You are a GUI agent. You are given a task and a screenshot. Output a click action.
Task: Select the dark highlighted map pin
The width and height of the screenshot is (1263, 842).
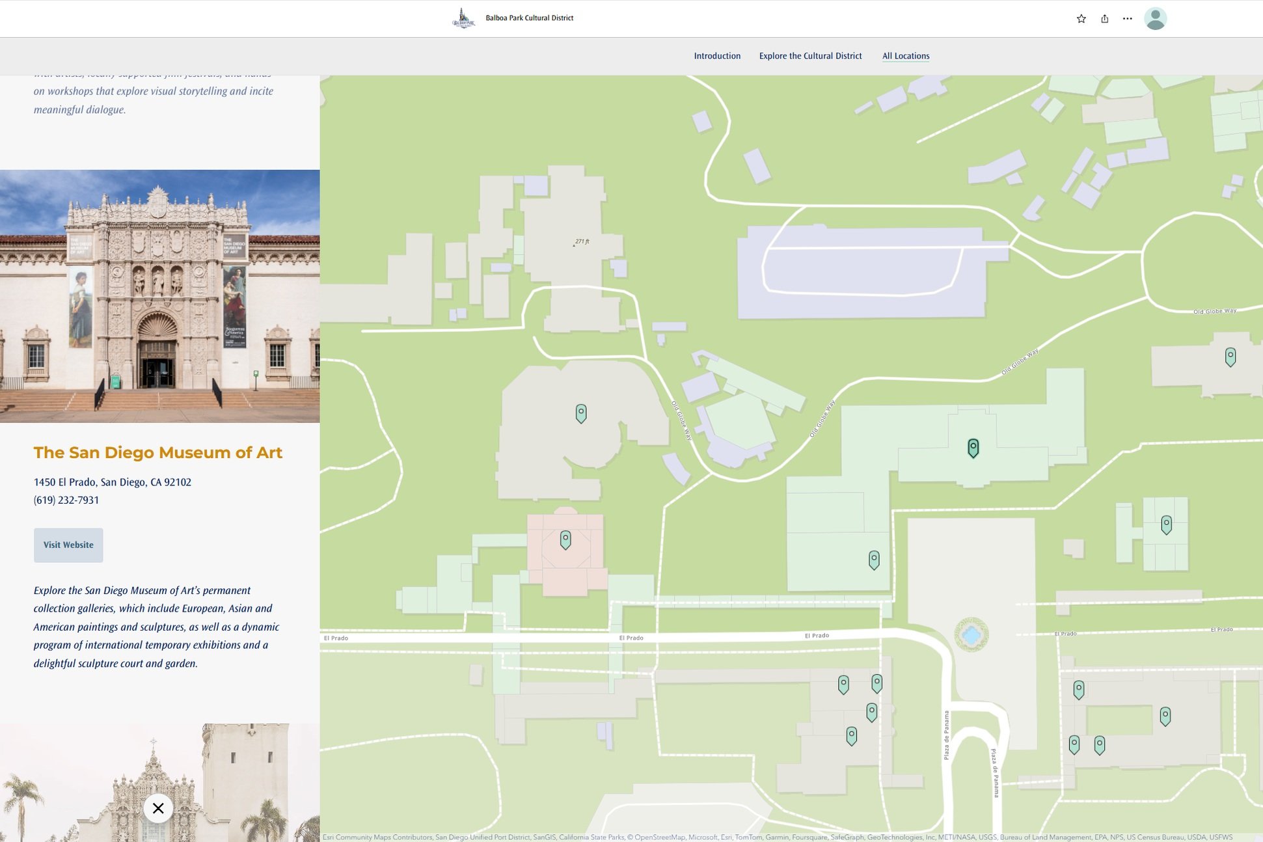[x=973, y=448]
